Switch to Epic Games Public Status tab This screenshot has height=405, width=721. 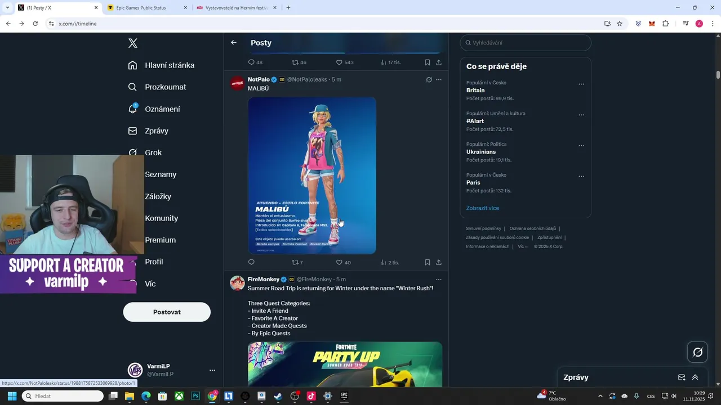coord(146,8)
